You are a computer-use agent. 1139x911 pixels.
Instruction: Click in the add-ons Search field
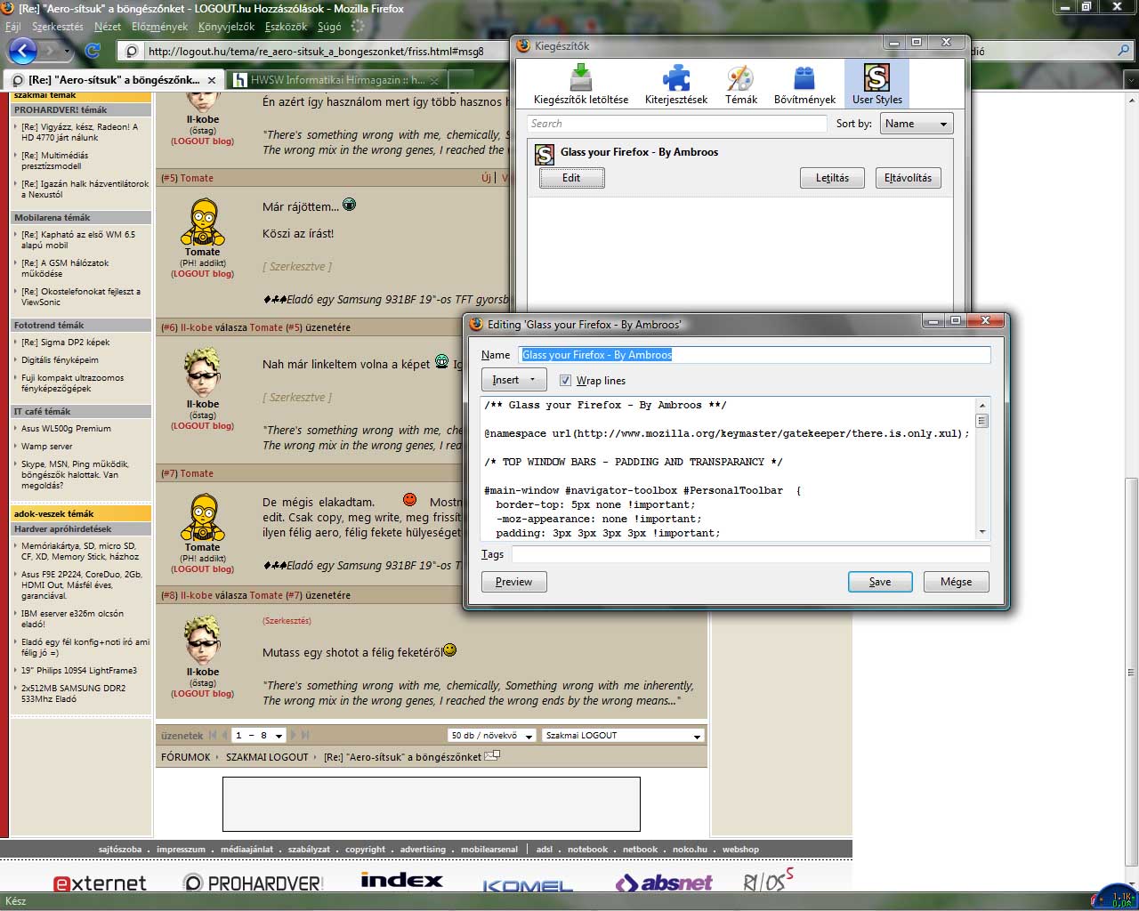[x=677, y=124]
